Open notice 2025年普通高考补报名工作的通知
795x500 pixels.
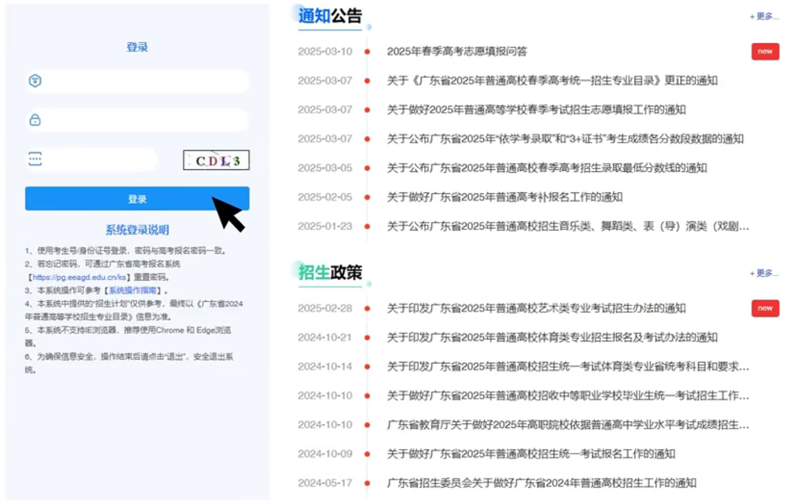(504, 197)
